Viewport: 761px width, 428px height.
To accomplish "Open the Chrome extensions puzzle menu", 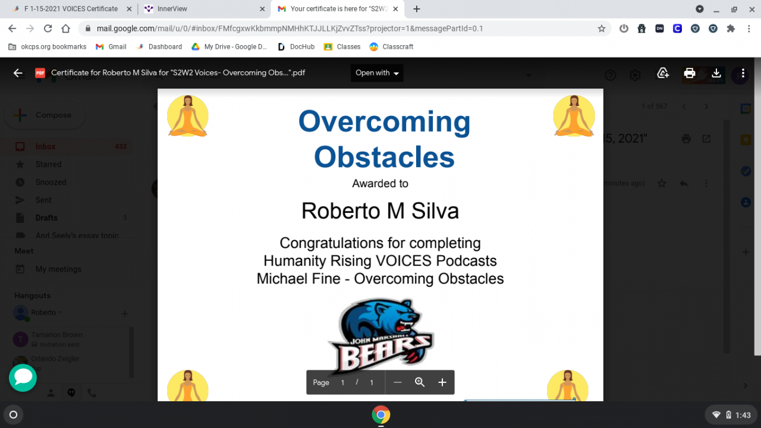I will pyautogui.click(x=731, y=29).
